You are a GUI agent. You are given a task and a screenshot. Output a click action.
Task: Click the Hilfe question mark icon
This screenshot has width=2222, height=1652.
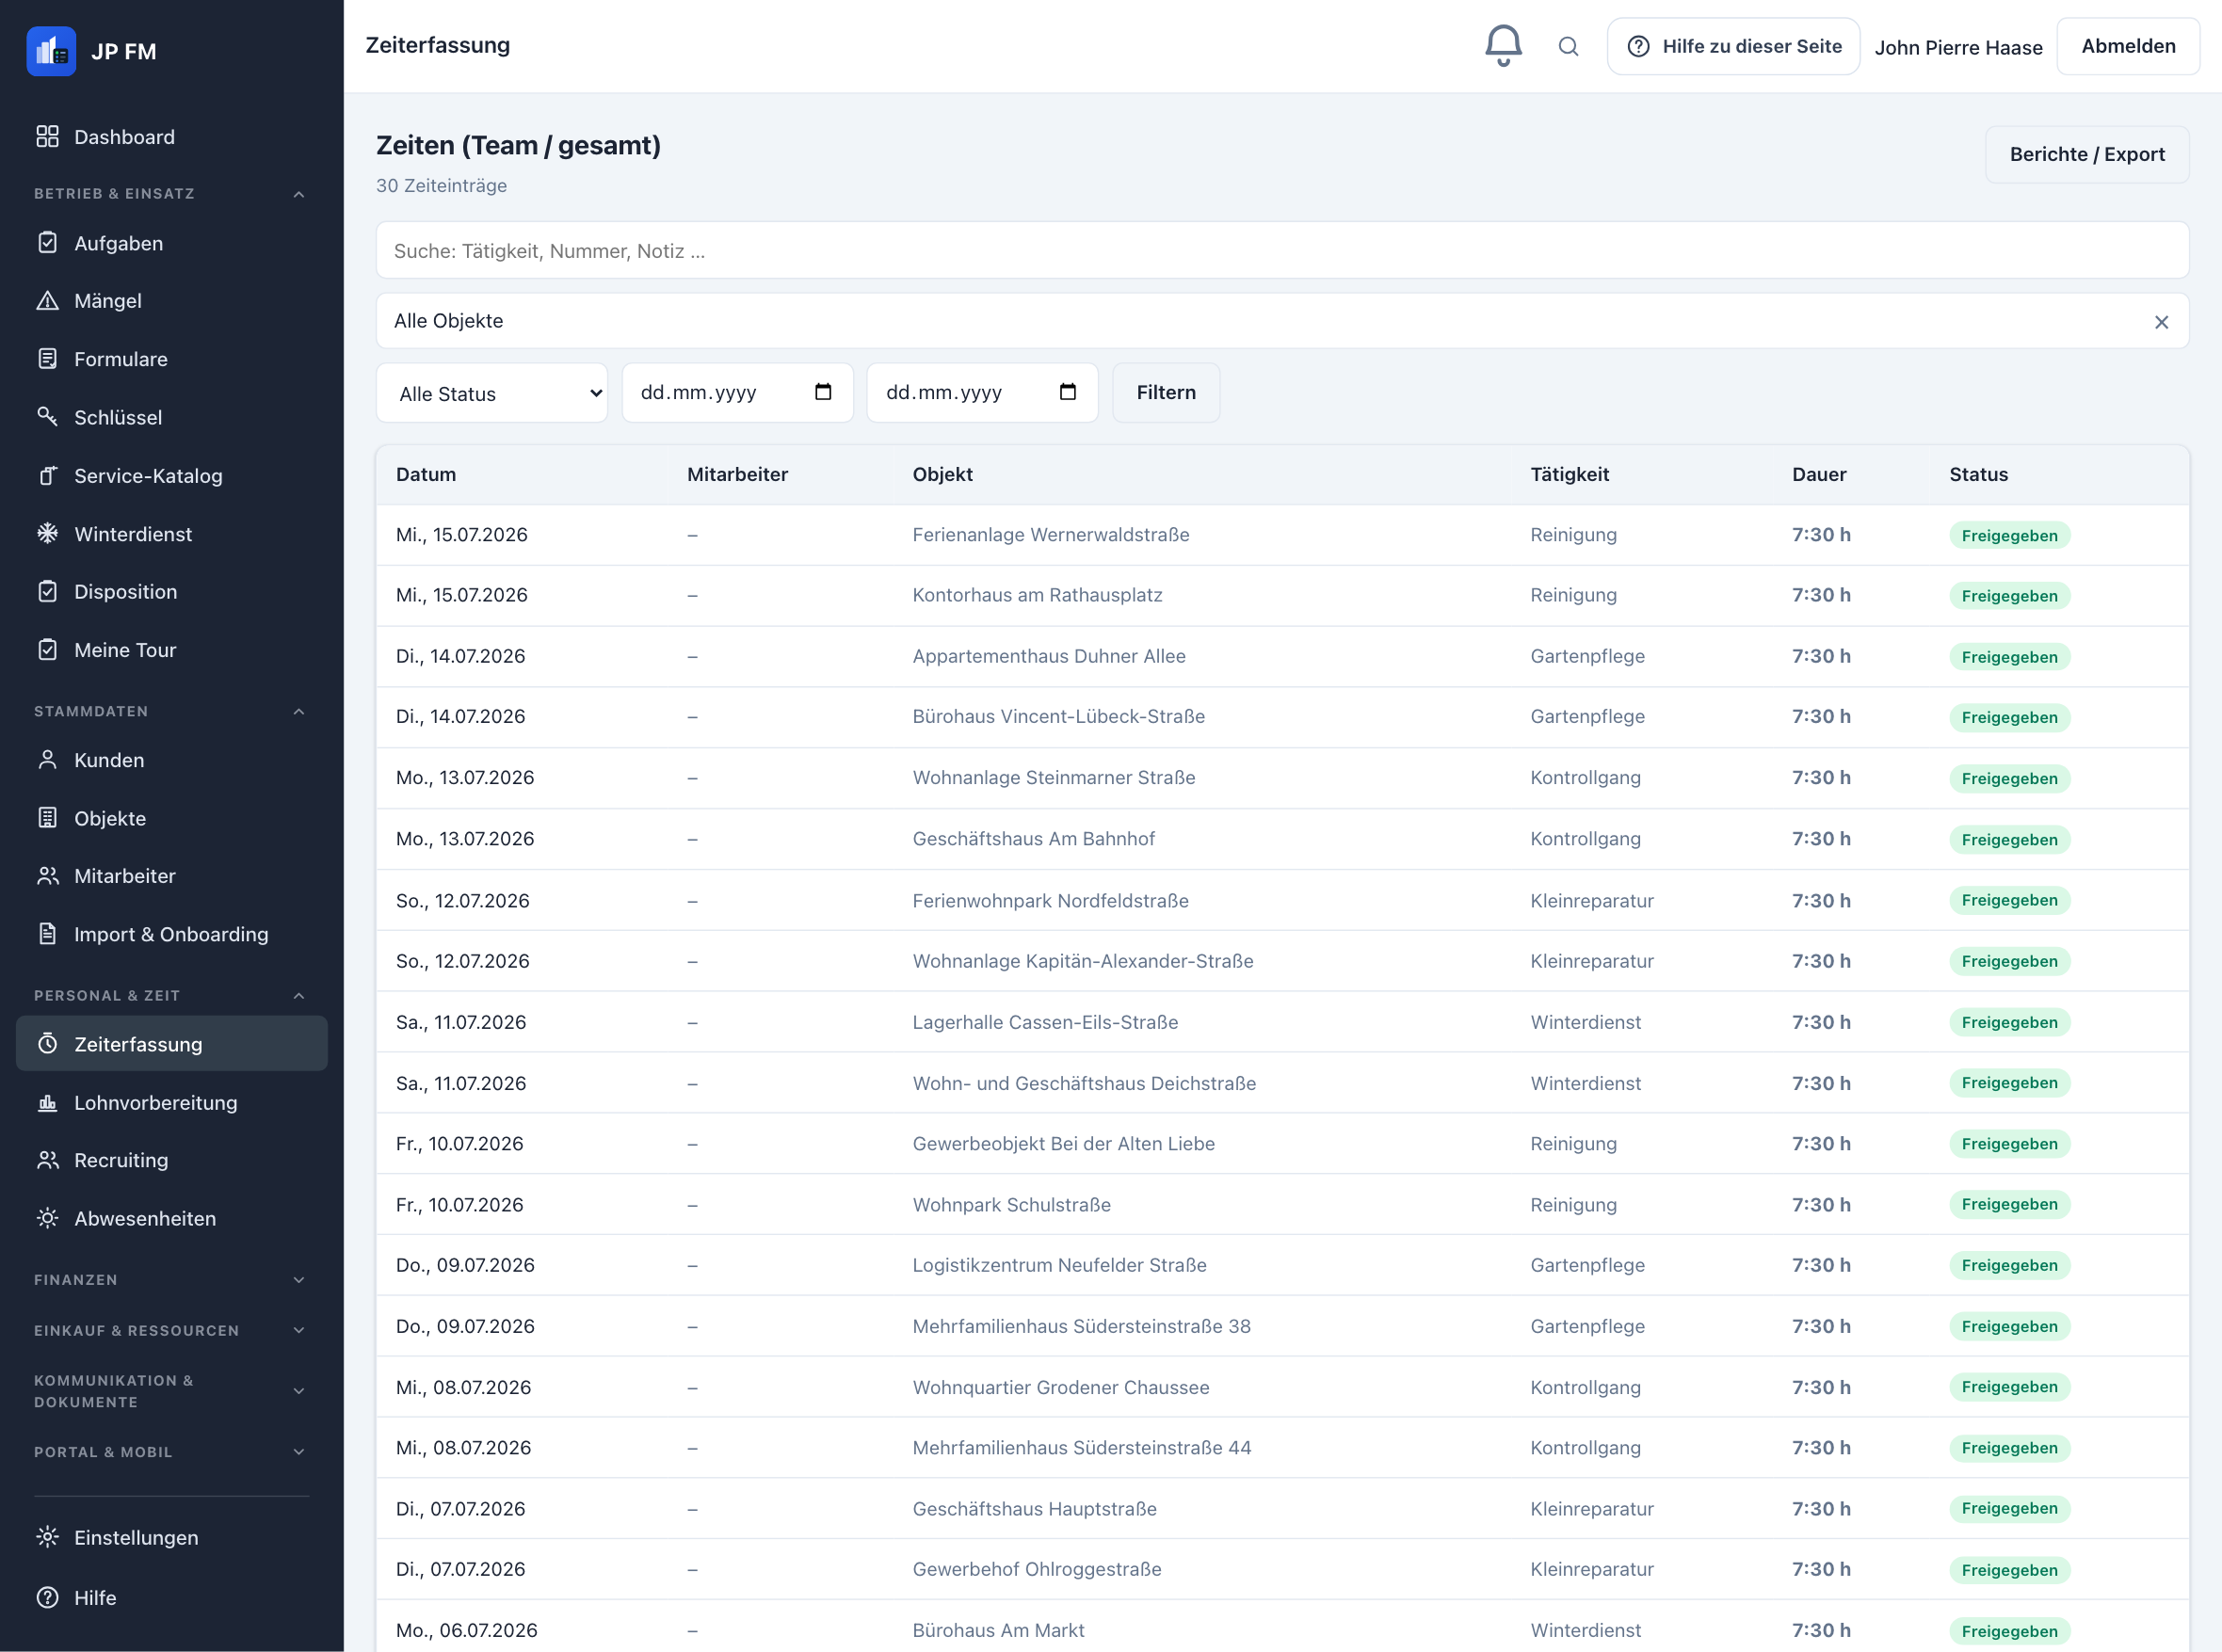[47, 1597]
